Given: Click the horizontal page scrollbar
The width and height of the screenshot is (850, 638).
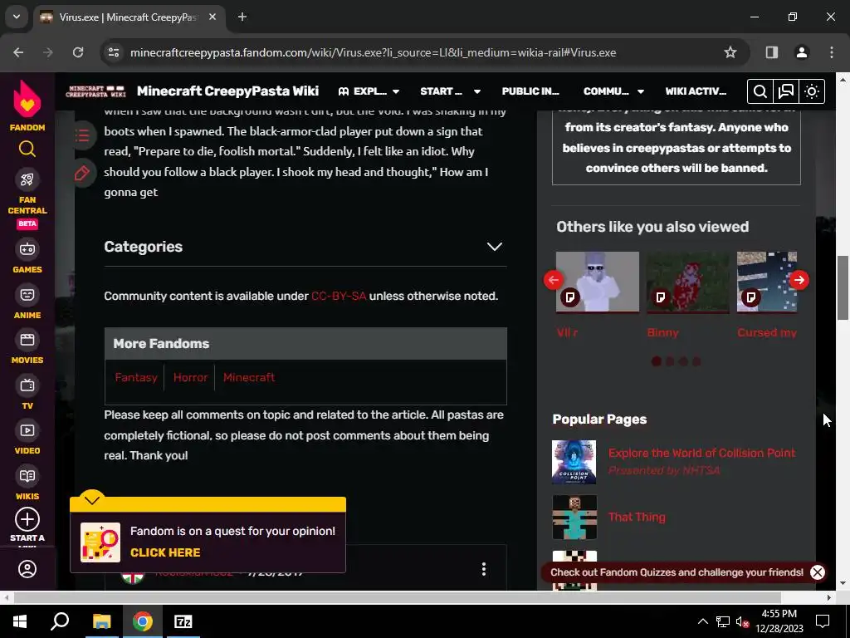Looking at the screenshot, I should [x=398, y=597].
